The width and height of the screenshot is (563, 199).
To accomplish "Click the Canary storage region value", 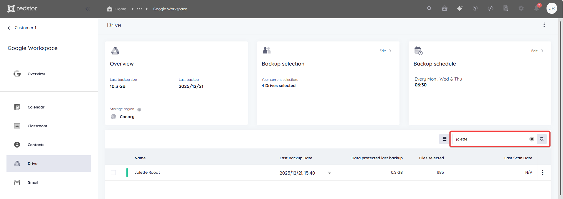I will coord(127,117).
